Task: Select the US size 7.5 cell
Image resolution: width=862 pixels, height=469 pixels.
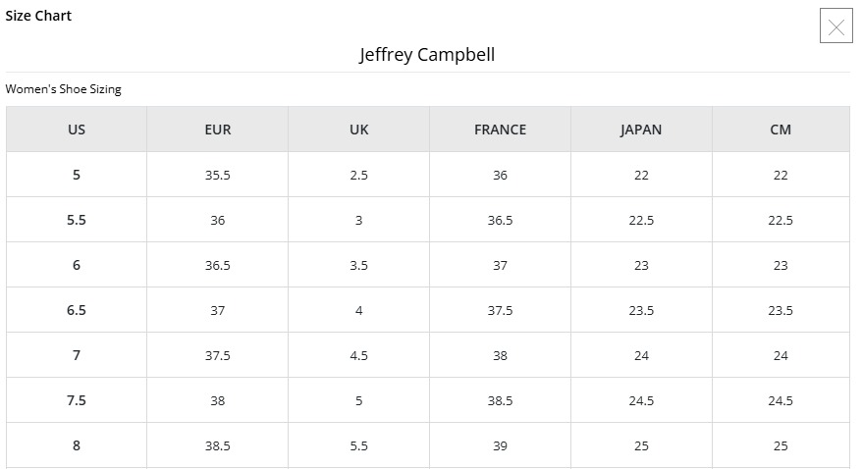Action: pyautogui.click(x=77, y=399)
